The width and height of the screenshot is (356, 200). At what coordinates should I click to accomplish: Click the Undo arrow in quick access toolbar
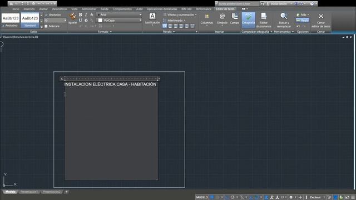click(39, 4)
